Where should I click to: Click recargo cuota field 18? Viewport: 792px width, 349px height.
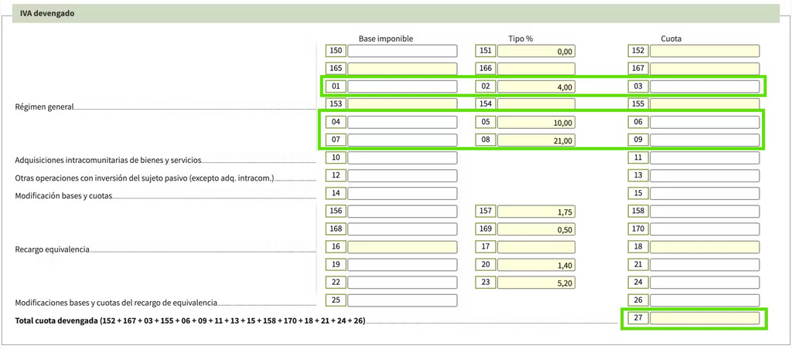coord(705,246)
